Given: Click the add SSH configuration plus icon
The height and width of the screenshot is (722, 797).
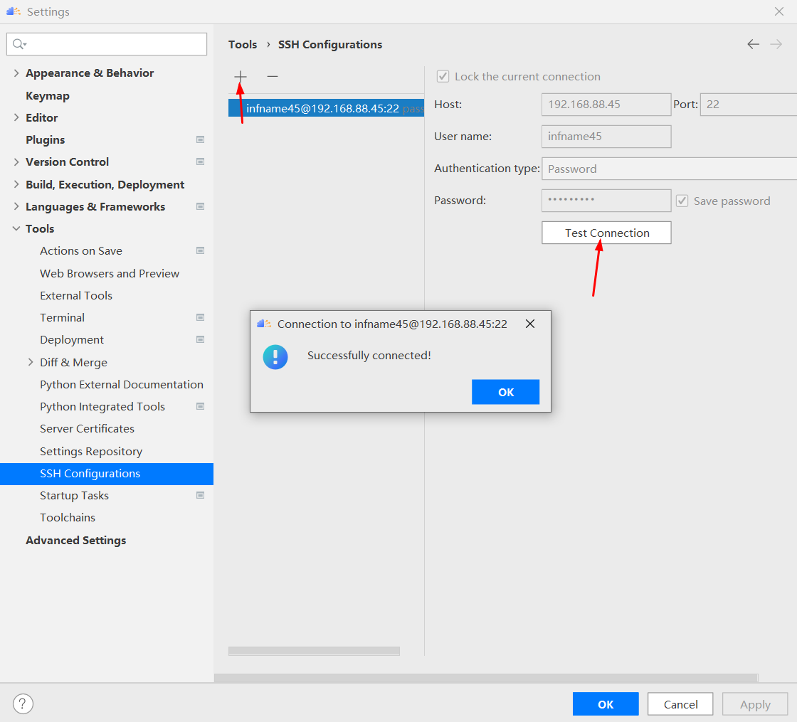Looking at the screenshot, I should [x=241, y=76].
